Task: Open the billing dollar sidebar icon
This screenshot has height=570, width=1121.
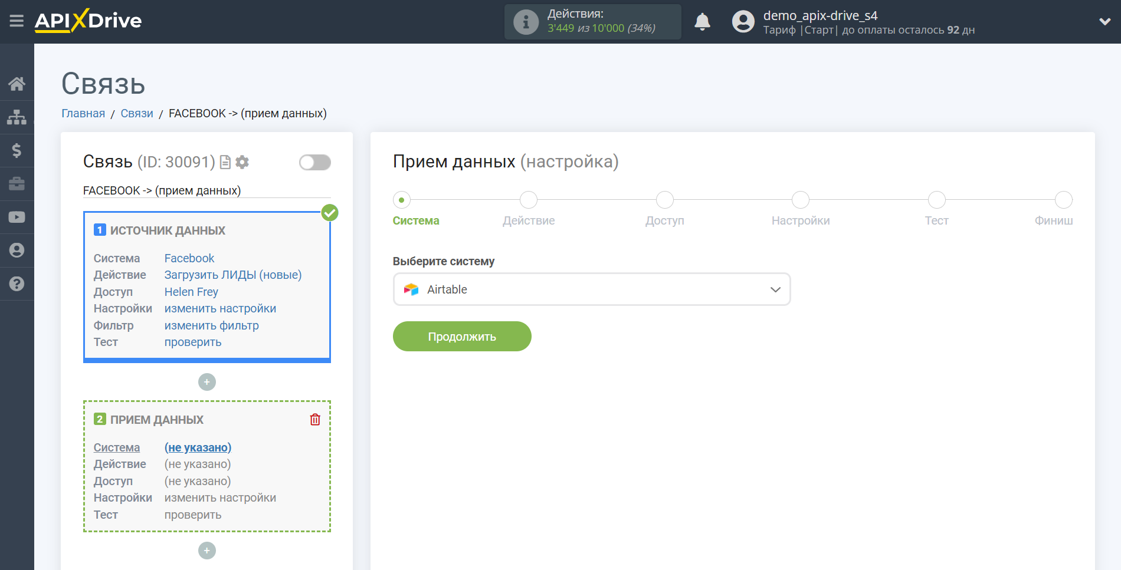Action: (17, 150)
